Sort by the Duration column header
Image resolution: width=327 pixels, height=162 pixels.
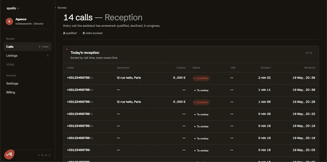(x=266, y=68)
